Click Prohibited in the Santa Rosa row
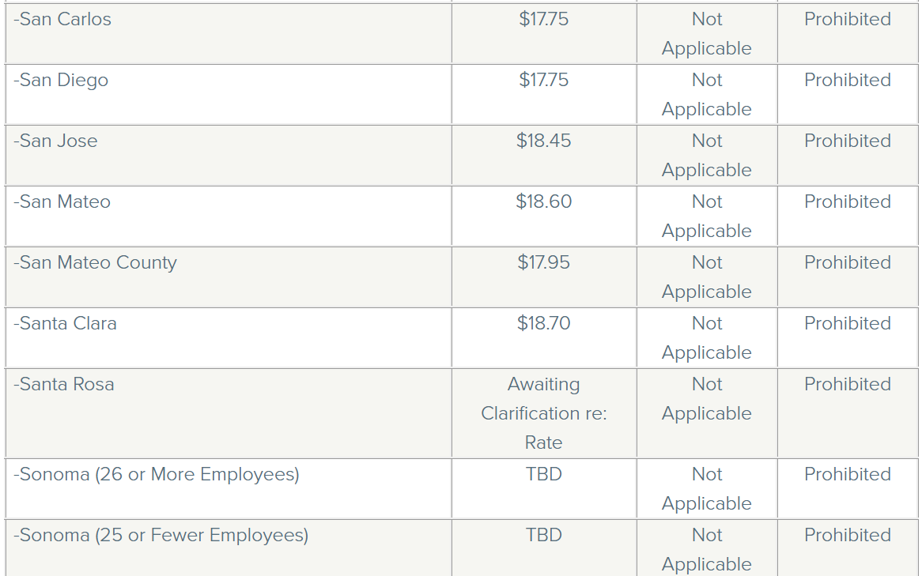The image size is (922, 576). click(847, 385)
